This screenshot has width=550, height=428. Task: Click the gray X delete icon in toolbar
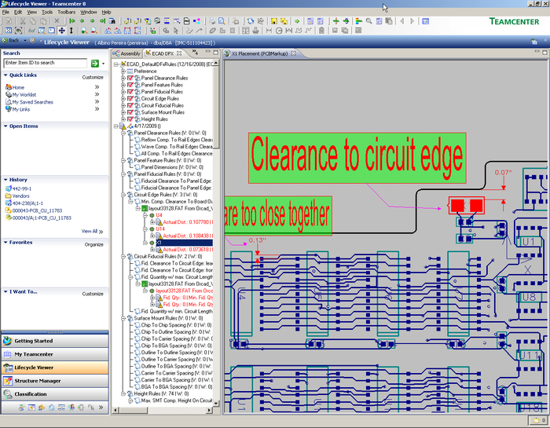tap(57, 21)
